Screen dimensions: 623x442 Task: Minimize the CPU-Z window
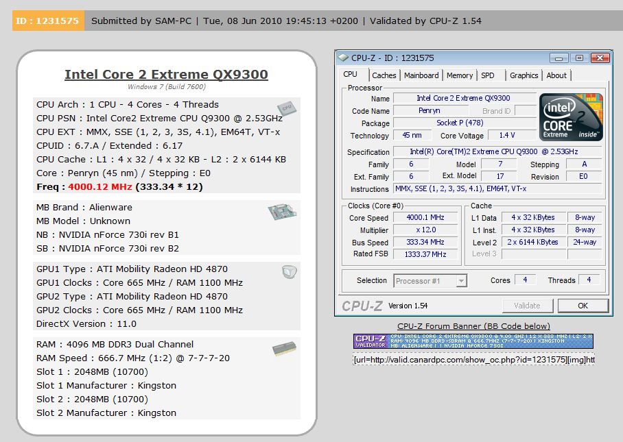point(559,58)
